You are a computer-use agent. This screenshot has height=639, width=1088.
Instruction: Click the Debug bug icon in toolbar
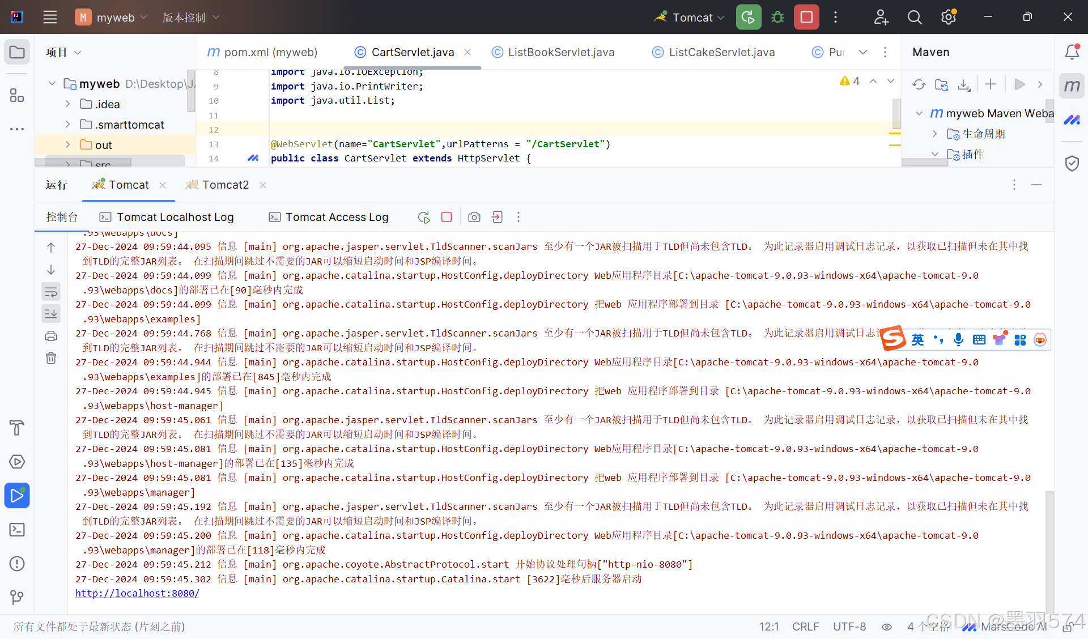777,17
